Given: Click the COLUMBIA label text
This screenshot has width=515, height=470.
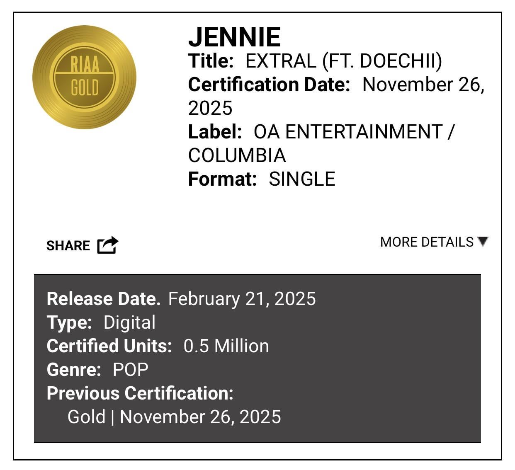Looking at the screenshot, I should pos(237,155).
